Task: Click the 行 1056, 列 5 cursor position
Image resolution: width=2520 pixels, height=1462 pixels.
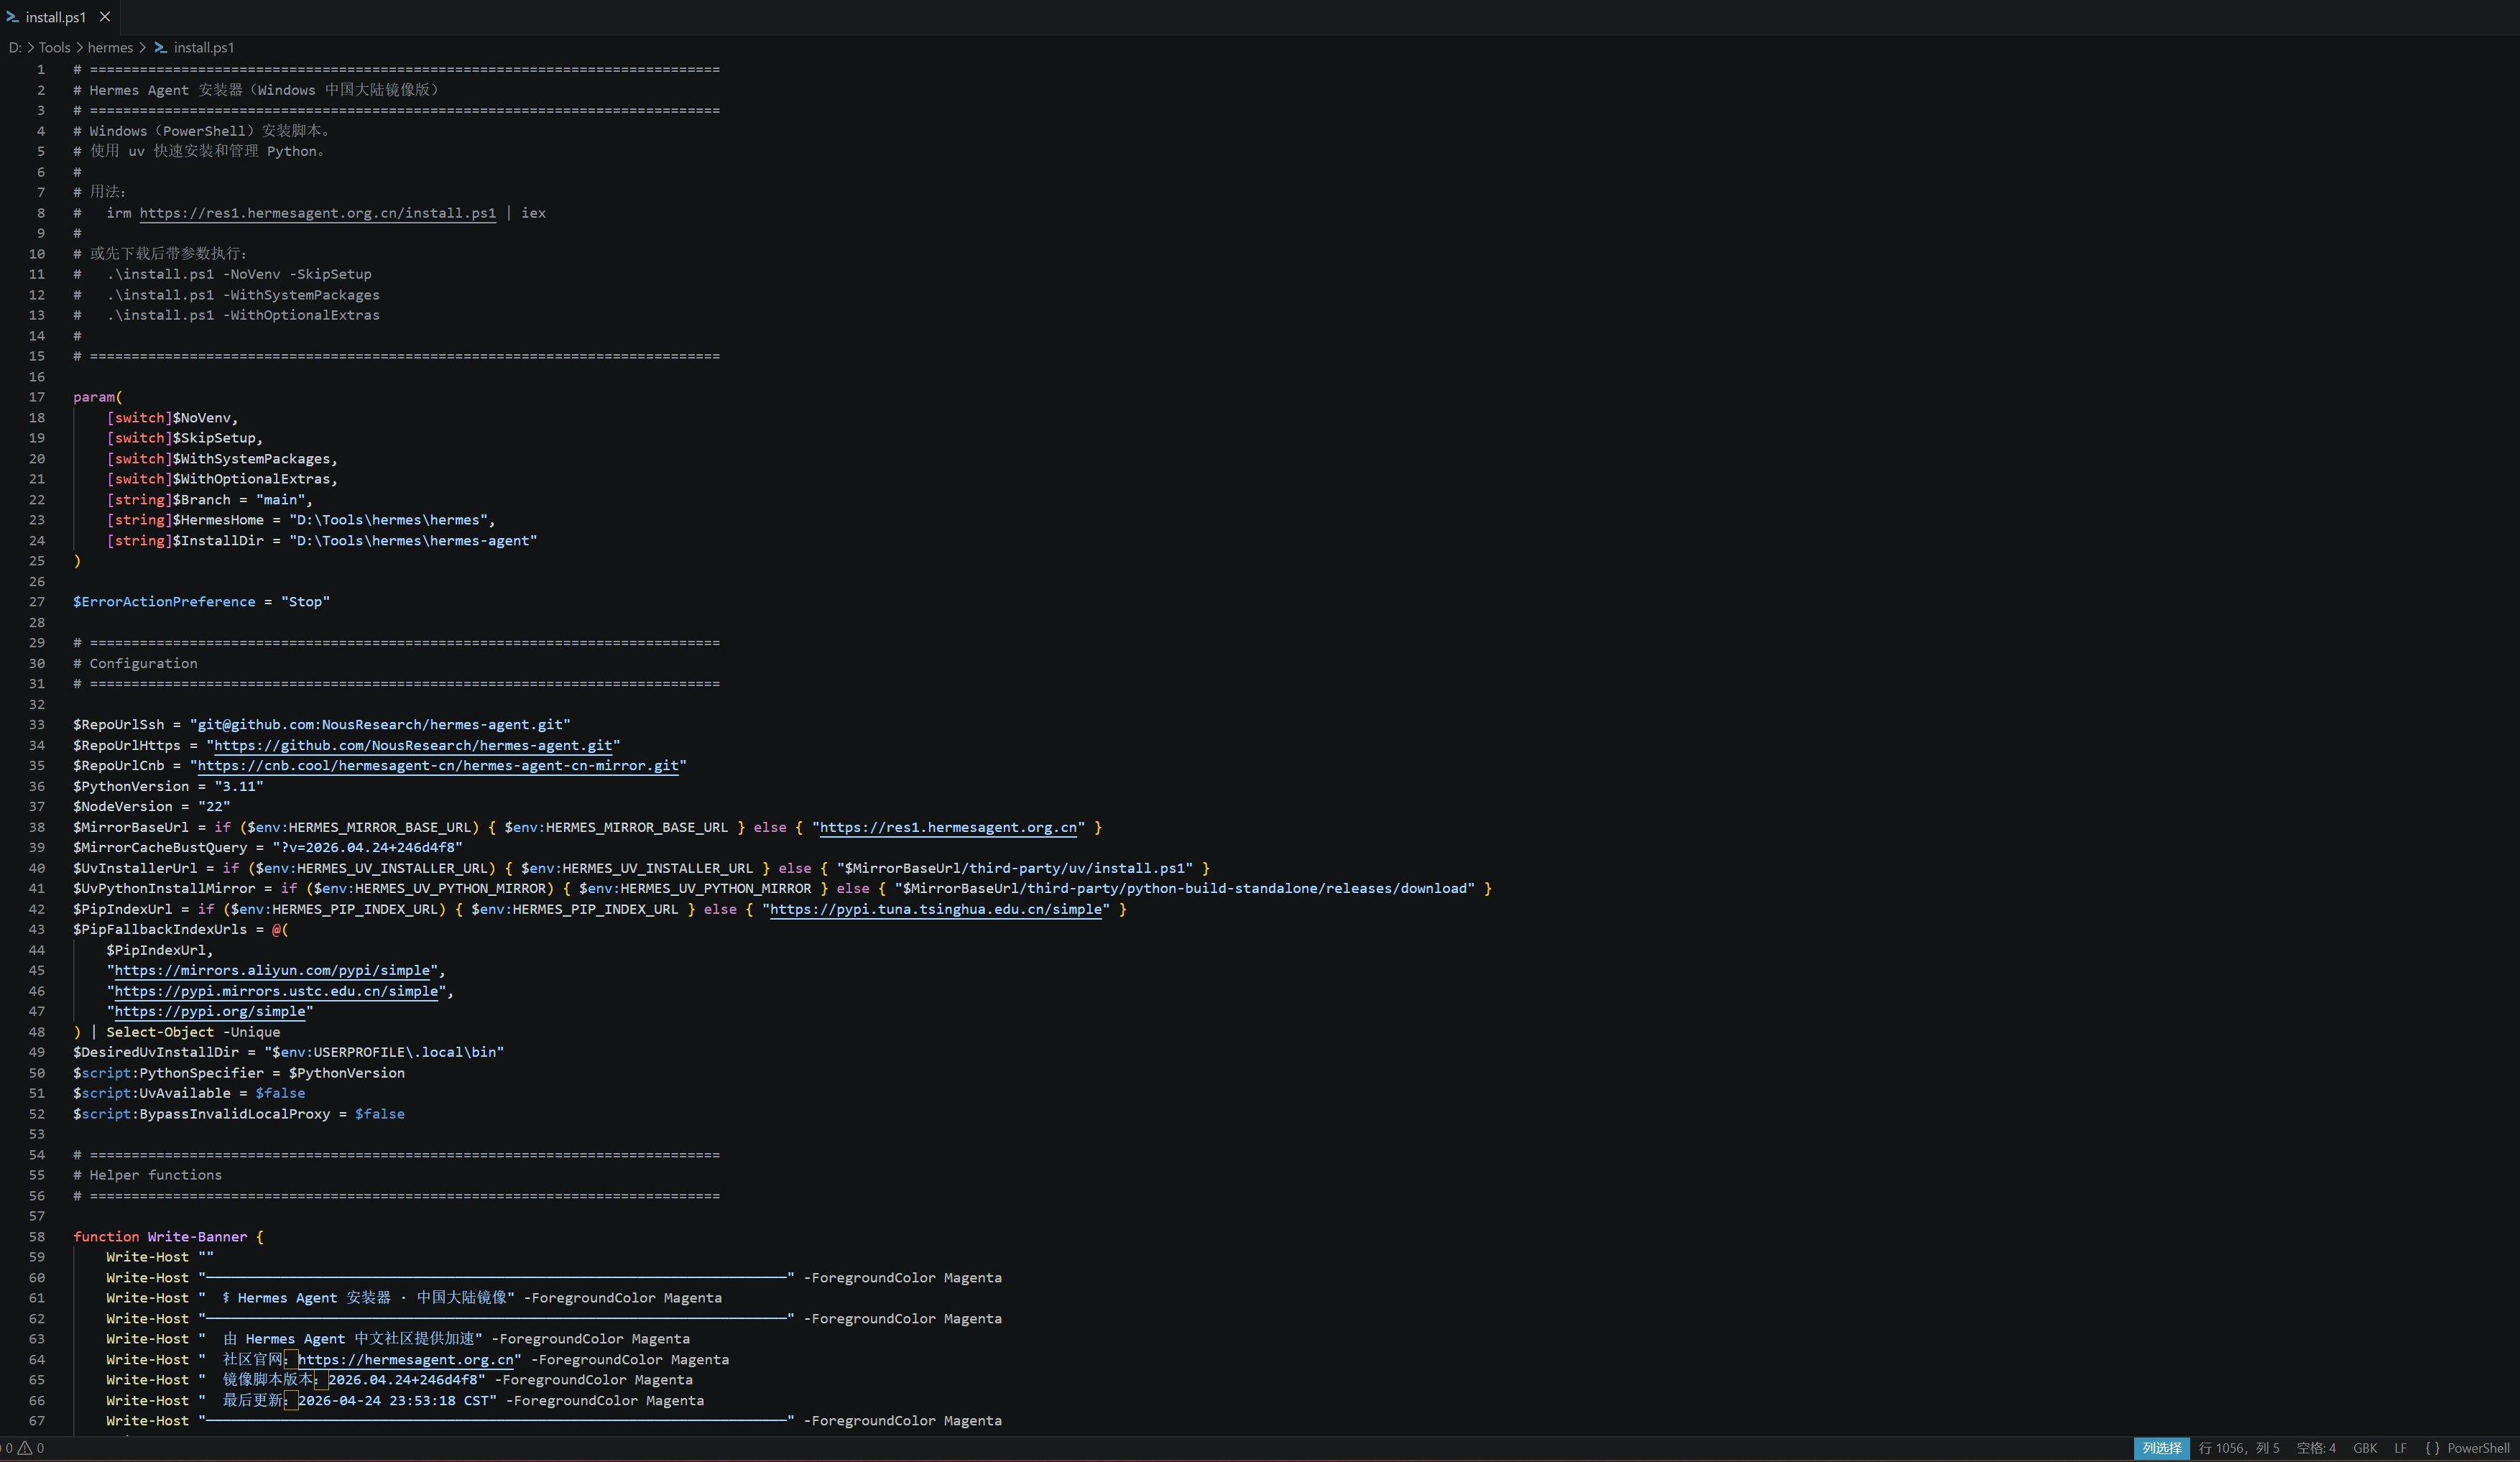Action: (2239, 1448)
